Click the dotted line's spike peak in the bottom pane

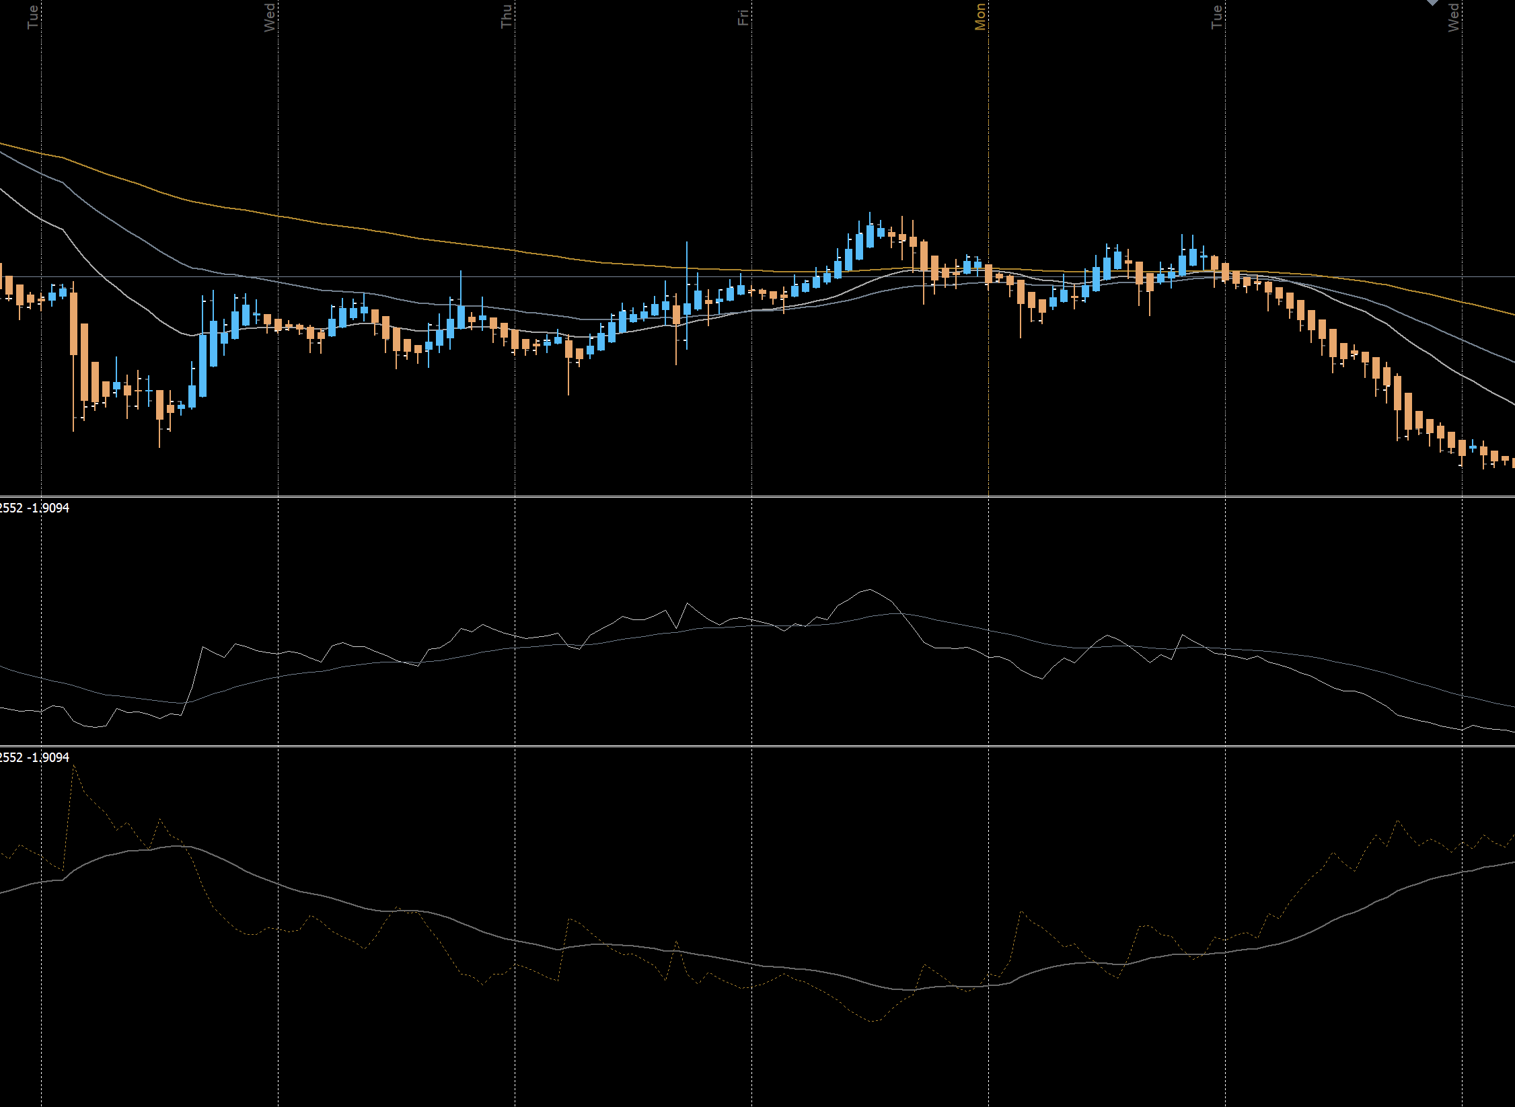73,766
